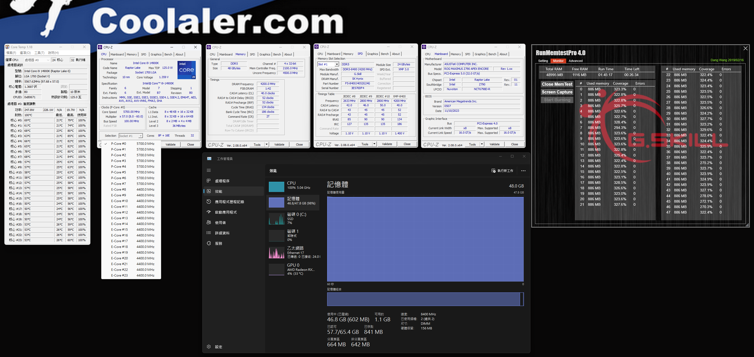Open the Services page icon
Viewport: 754px width, 357px height.
[209, 243]
